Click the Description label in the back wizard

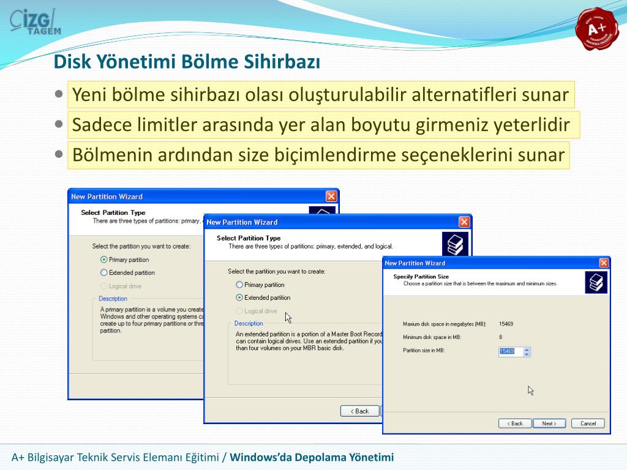113,299
